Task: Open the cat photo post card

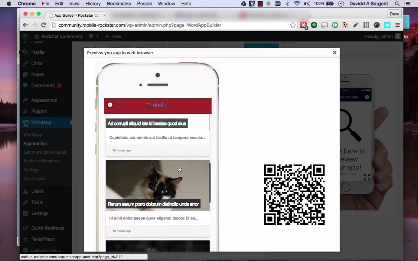Action: point(157,185)
